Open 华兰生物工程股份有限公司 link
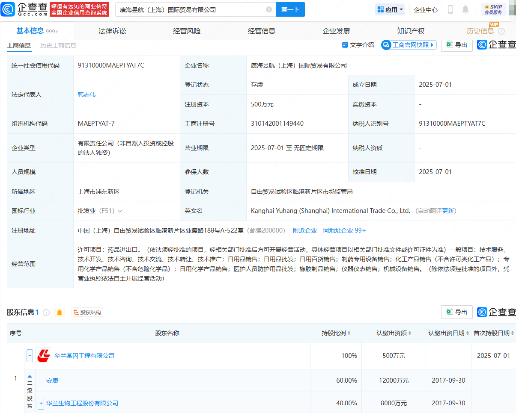The width and height of the screenshot is (516, 413). coord(82,403)
